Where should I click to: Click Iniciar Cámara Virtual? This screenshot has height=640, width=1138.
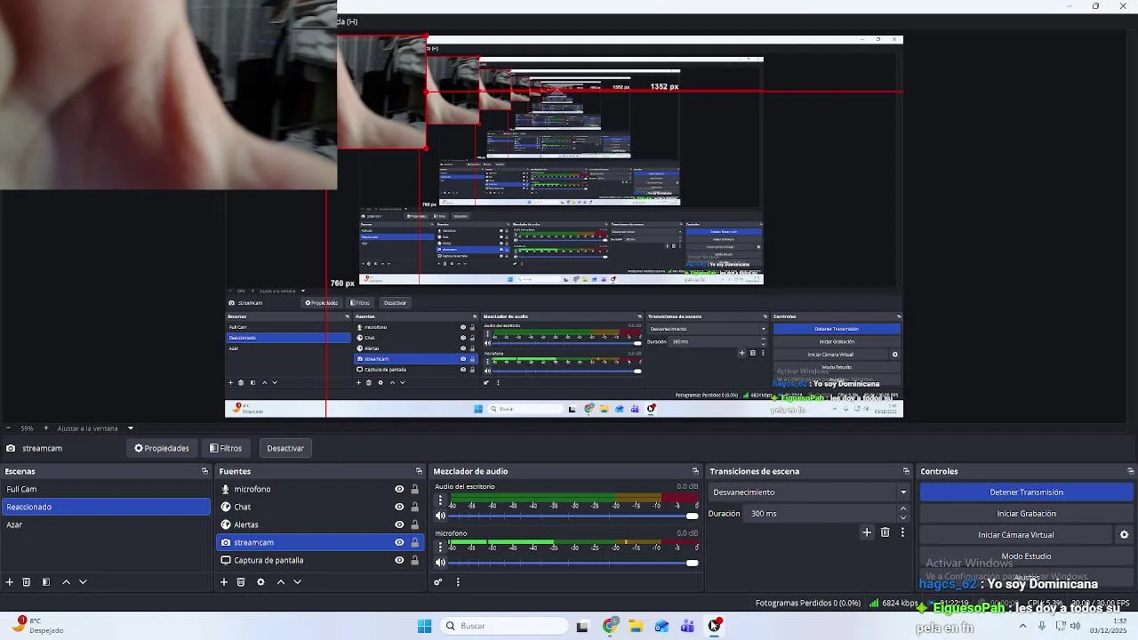point(1016,535)
